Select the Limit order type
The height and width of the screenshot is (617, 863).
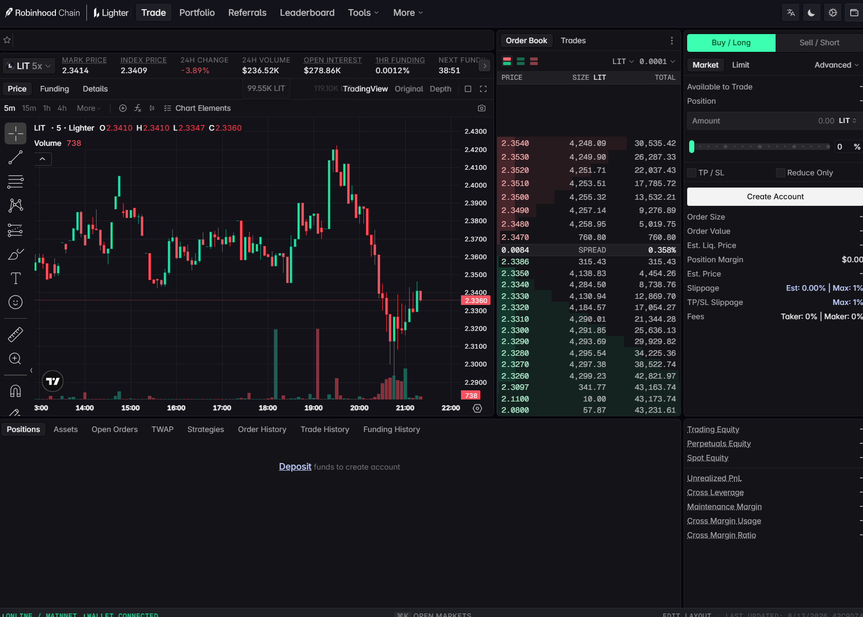[x=741, y=65]
